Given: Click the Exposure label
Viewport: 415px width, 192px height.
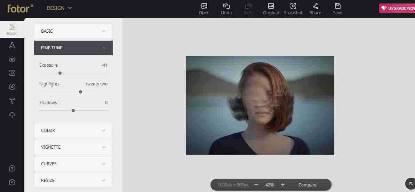Looking at the screenshot, I should tap(48, 65).
